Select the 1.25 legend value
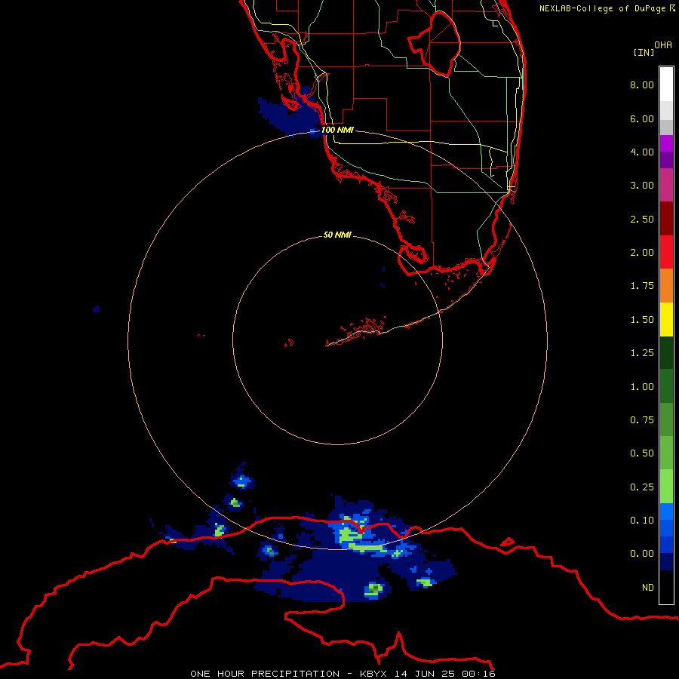The image size is (679, 679). (x=642, y=353)
